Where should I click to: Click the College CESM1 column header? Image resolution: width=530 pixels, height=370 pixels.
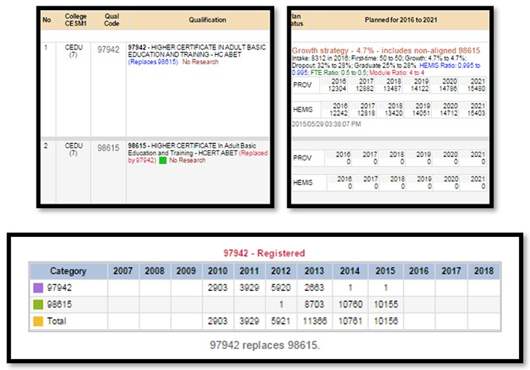pos(74,19)
